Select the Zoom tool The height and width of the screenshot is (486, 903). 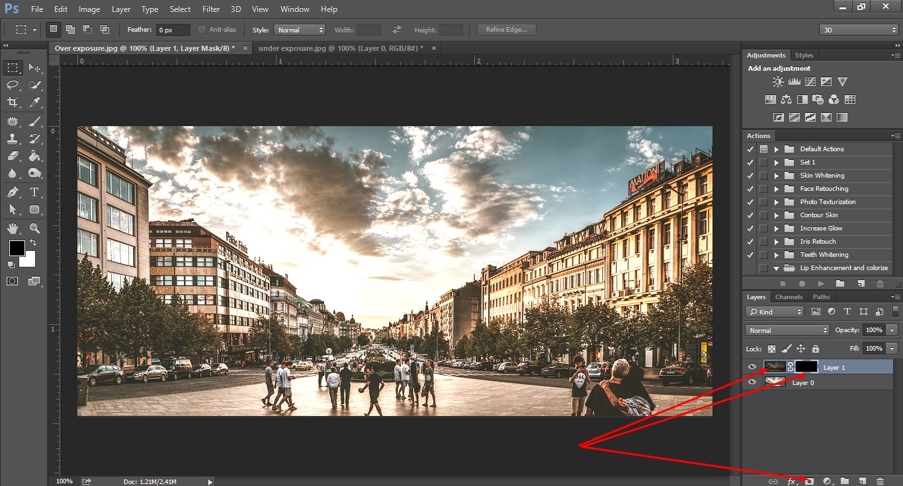(x=35, y=228)
